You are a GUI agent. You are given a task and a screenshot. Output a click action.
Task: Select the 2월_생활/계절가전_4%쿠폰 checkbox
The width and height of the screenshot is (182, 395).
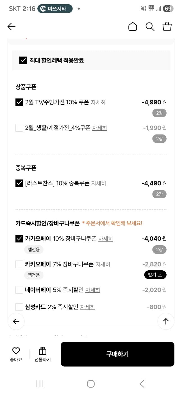(19, 128)
